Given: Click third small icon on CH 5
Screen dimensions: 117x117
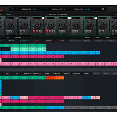Looking at the screenshot, I should (x=40, y=31).
